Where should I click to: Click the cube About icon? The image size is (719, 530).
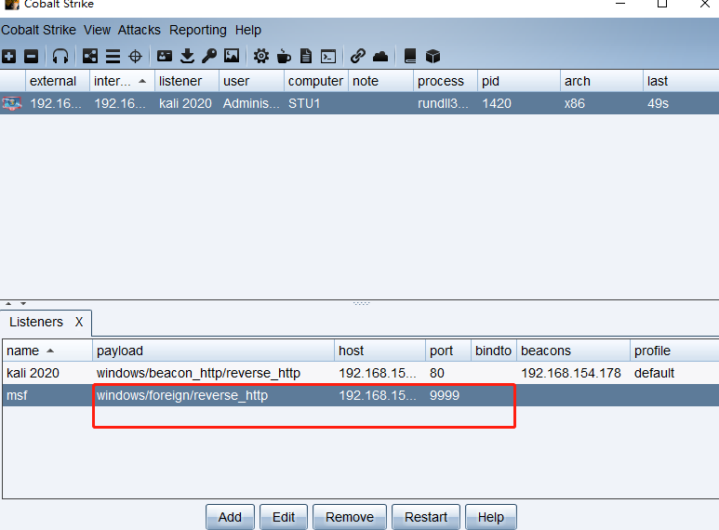433,57
